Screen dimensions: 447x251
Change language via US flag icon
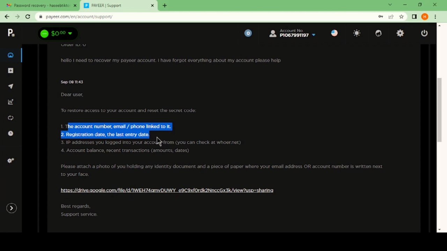click(334, 33)
